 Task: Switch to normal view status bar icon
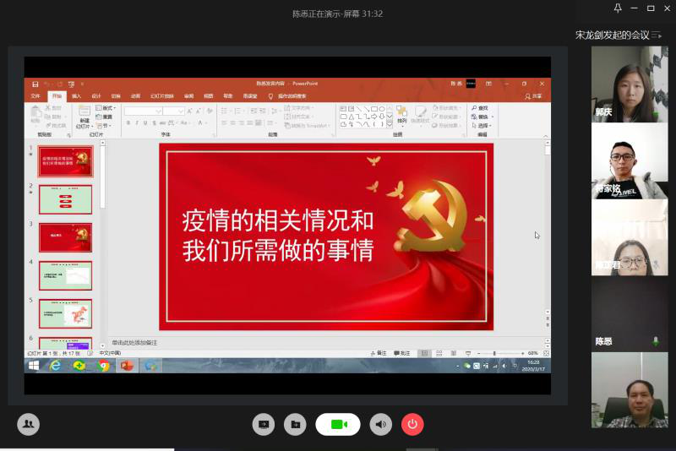tap(425, 353)
